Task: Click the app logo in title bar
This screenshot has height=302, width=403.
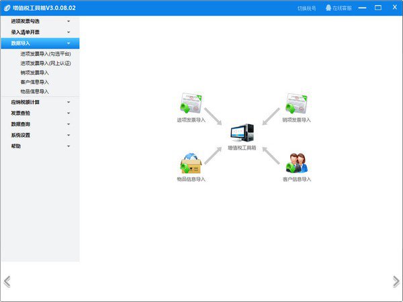Action: click(7, 8)
